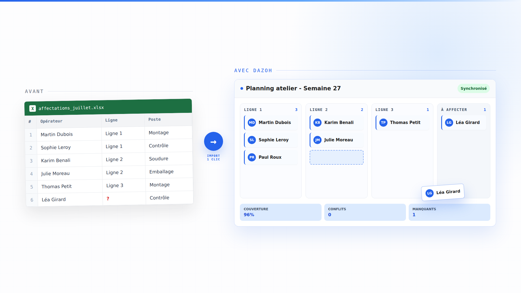Click the blue status dot beside Planning atelier
Image resolution: width=521 pixels, height=293 pixels.
[x=242, y=88]
